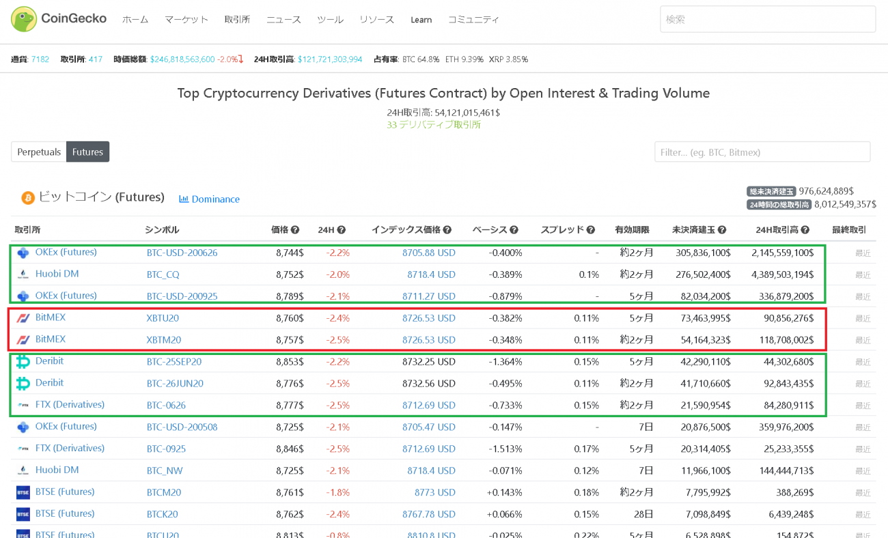The image size is (888, 538).
Task: Click the Deribit logo in BTC-26JUN20 row
Action: click(x=23, y=384)
